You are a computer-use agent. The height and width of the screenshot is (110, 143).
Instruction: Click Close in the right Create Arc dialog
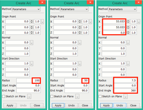[x=133, y=105]
